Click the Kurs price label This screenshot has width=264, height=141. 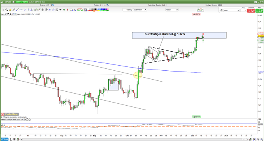3,14
